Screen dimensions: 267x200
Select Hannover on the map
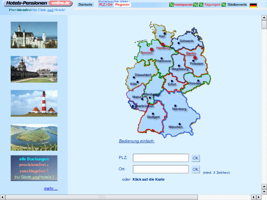coord(164,61)
